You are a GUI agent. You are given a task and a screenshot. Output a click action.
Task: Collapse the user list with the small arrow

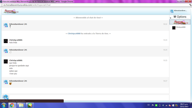170,18
